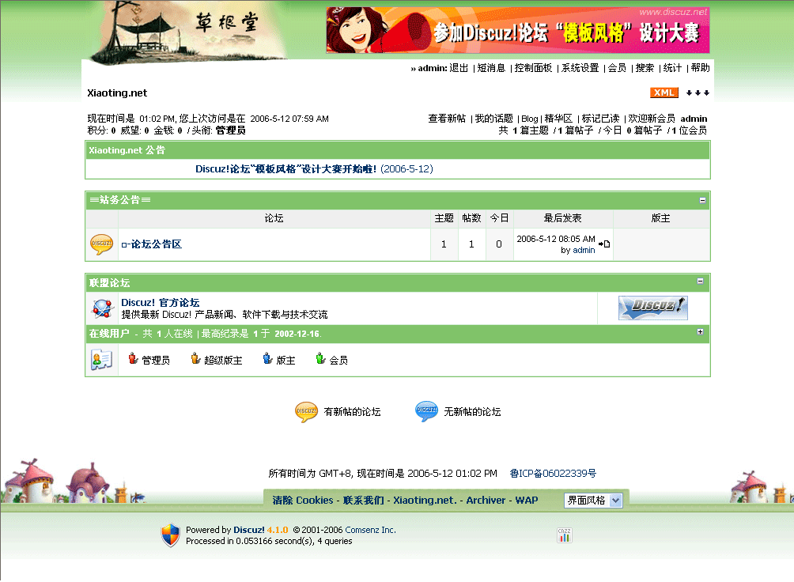Open the ICP registration number link
Screen dimensions: 794x582
coord(553,473)
